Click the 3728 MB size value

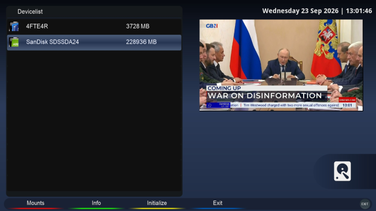[138, 26]
